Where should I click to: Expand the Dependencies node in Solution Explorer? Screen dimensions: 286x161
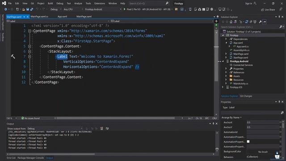click(x=226, y=39)
